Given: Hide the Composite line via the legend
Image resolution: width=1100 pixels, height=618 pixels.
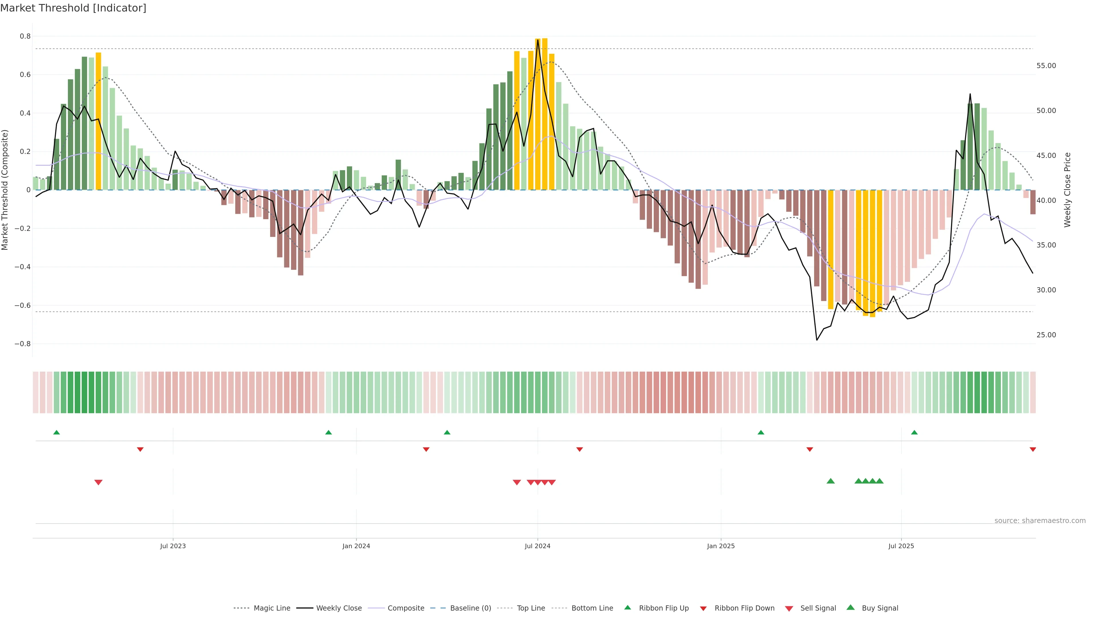Looking at the screenshot, I should (x=406, y=608).
